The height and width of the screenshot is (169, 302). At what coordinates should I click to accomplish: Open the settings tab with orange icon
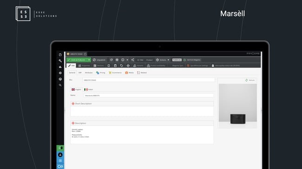(197, 66)
